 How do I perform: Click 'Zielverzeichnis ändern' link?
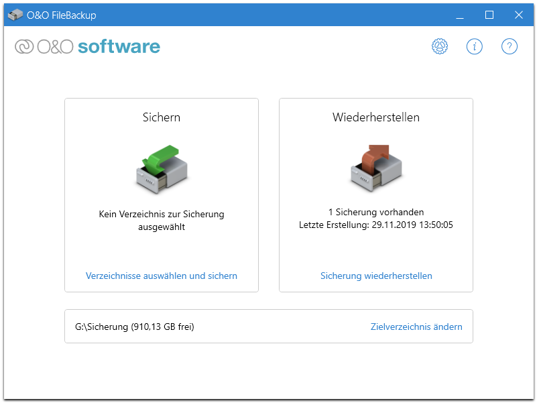click(x=416, y=327)
